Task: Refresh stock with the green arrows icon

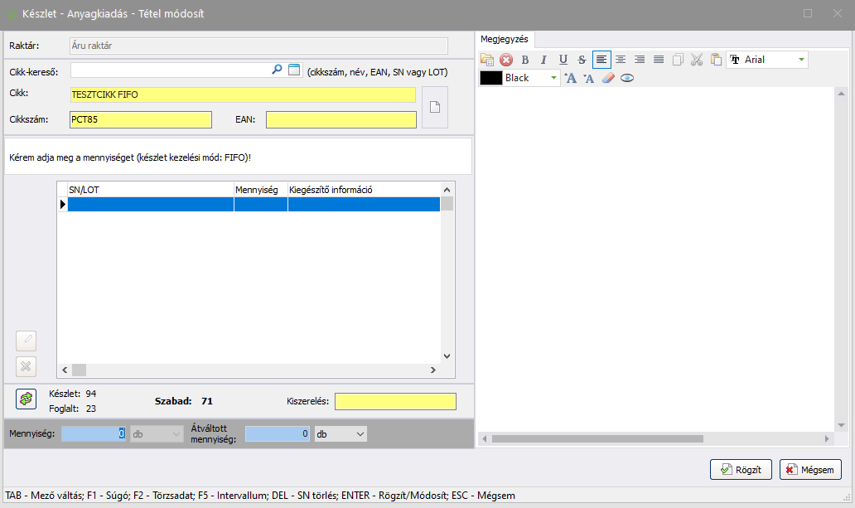Action: 27,399
